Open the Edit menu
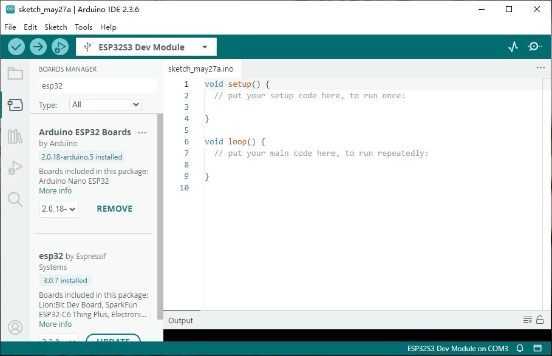 (30, 27)
